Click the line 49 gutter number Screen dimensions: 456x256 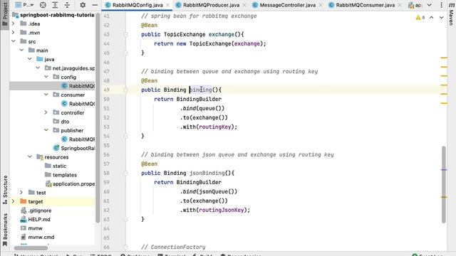point(106,90)
